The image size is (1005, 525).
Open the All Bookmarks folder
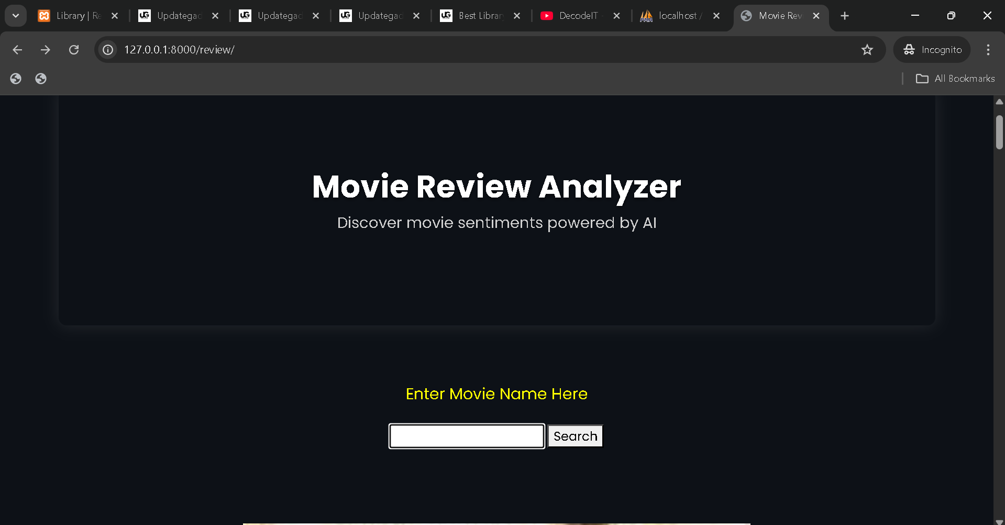click(955, 79)
